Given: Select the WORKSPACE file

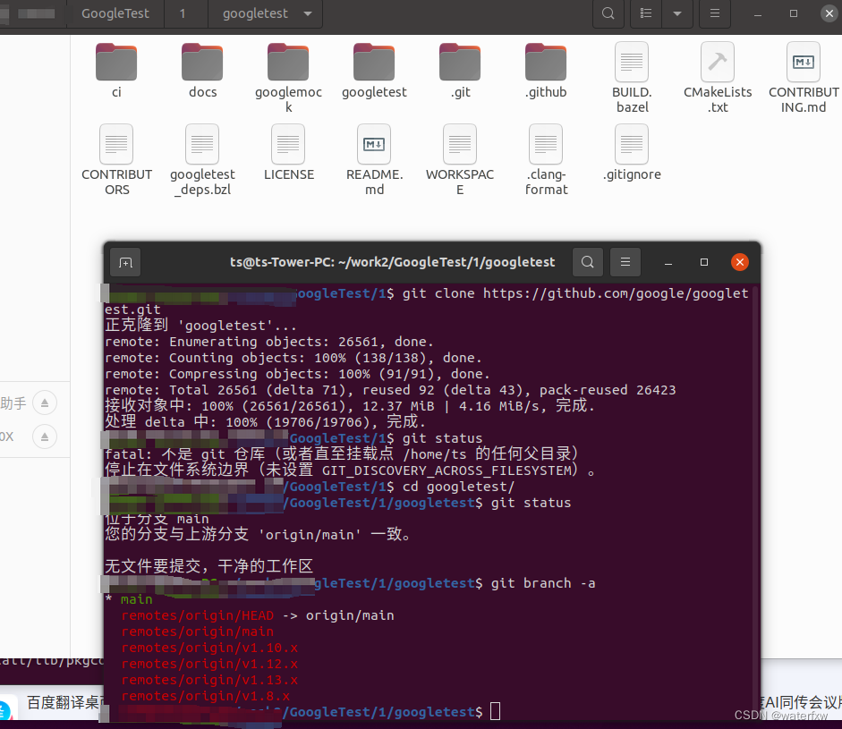Looking at the screenshot, I should point(460,160).
